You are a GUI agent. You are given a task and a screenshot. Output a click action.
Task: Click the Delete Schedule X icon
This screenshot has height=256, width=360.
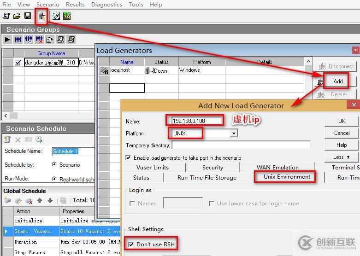pyautogui.click(x=18, y=140)
